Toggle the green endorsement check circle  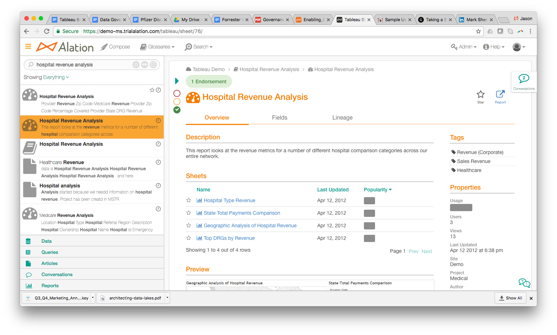[x=177, y=110]
